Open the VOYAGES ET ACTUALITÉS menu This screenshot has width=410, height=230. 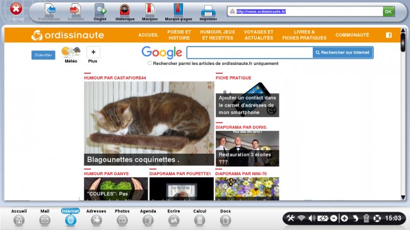[x=259, y=35]
